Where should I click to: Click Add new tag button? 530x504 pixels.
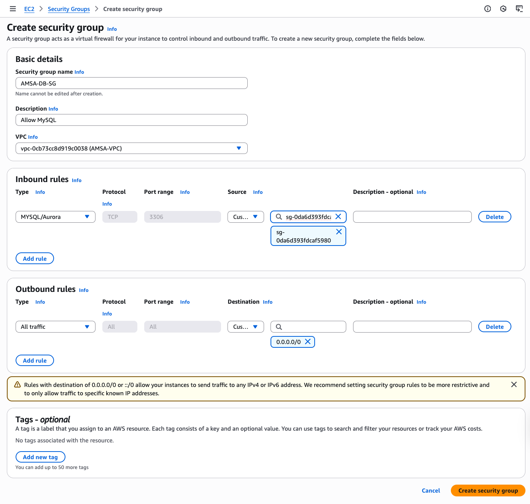(40, 457)
